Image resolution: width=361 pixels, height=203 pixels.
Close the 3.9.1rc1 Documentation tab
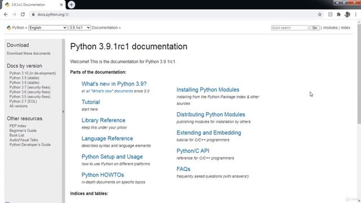[x=61, y=5]
